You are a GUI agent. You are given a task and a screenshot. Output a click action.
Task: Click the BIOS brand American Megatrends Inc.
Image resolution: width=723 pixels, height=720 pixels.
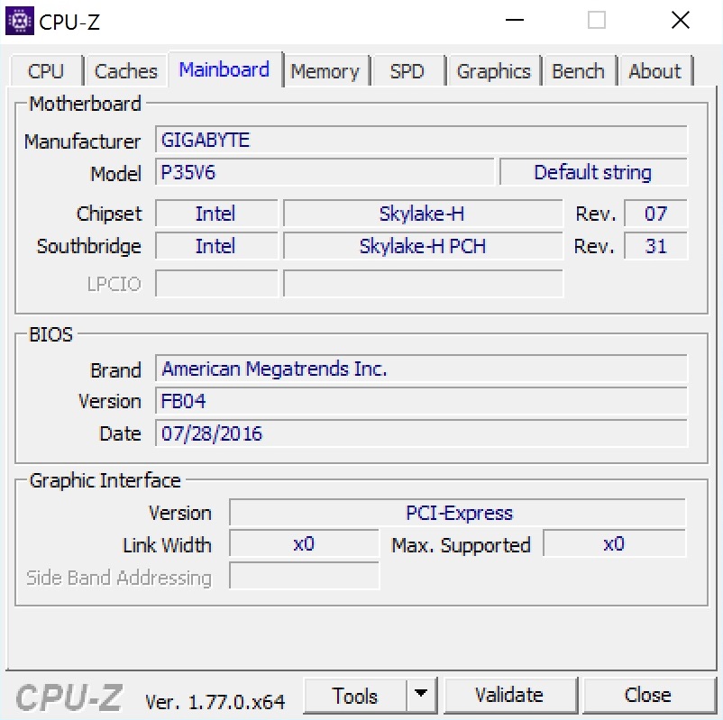tap(421, 369)
